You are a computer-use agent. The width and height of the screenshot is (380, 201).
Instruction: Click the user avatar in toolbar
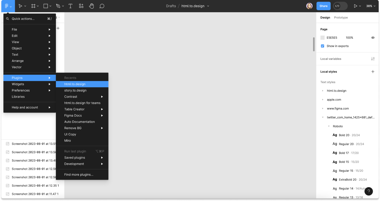(309, 6)
